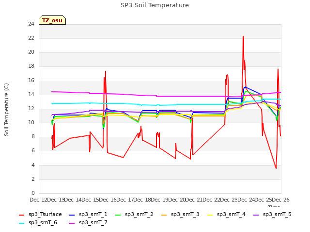This screenshot has height=232, width=310.
Task: Click the y-axis tick label 22
Action: pos(31,38)
